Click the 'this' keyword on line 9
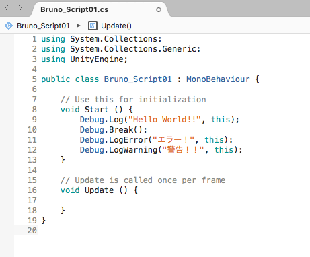This screenshot has height=257, width=310. [221, 120]
